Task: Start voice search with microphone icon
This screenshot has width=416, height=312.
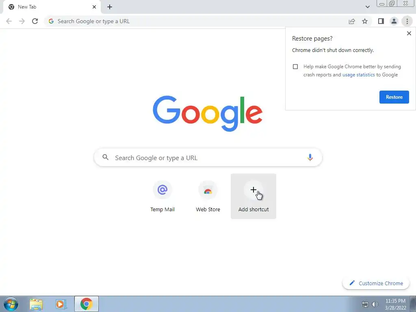Action: [x=310, y=158]
